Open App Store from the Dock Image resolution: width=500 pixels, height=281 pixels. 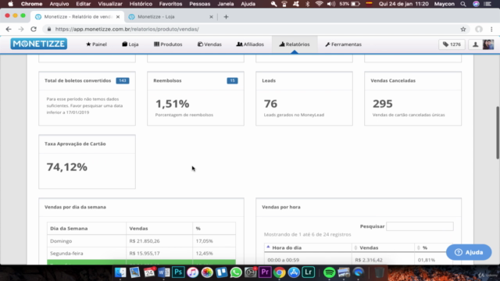[294, 272]
